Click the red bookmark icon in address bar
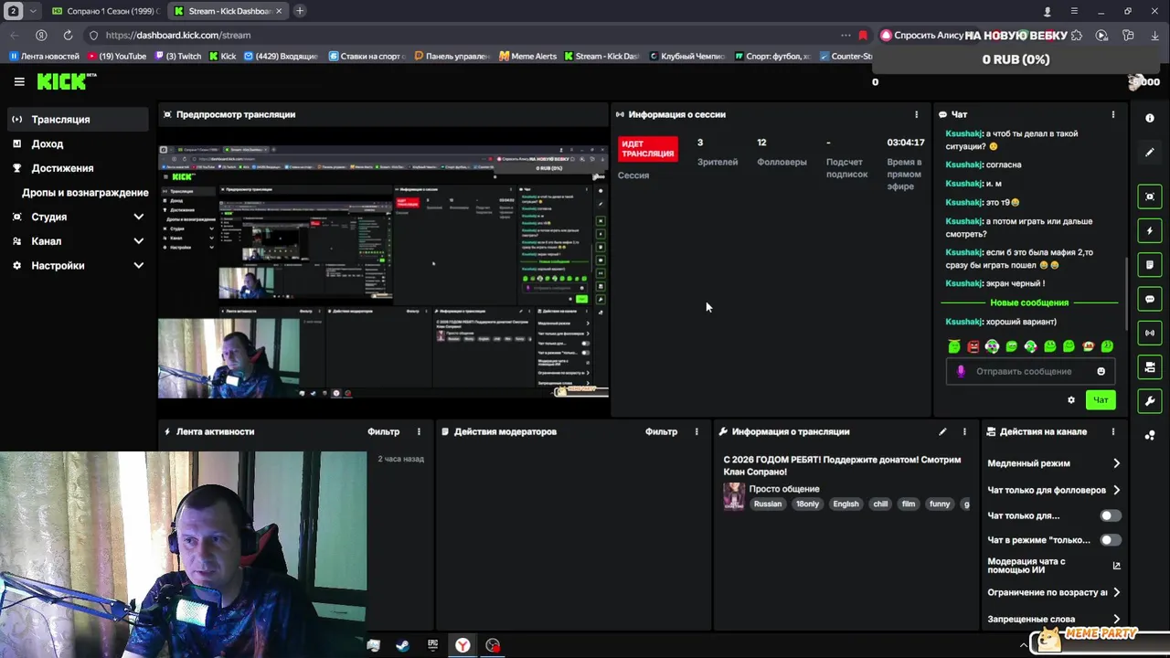The image size is (1170, 658). (x=863, y=35)
